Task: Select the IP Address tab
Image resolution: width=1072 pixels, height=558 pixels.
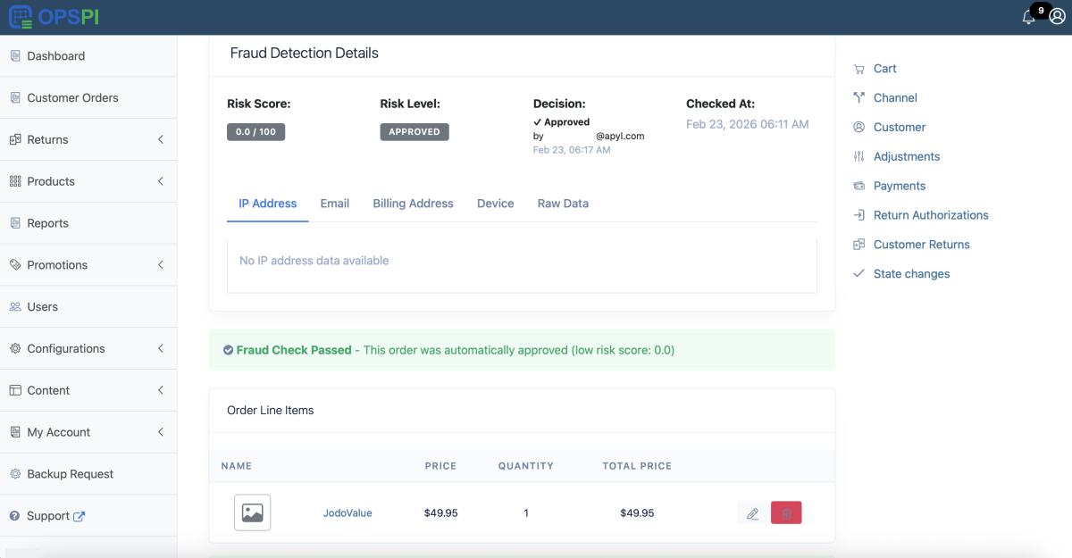Action: click(x=267, y=204)
